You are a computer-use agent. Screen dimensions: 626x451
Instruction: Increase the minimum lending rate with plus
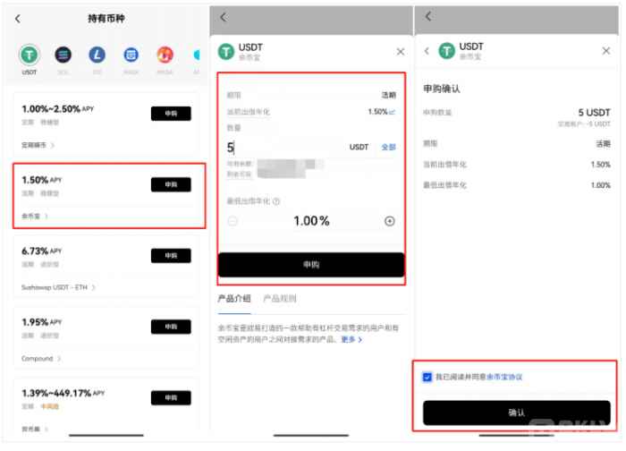389,221
